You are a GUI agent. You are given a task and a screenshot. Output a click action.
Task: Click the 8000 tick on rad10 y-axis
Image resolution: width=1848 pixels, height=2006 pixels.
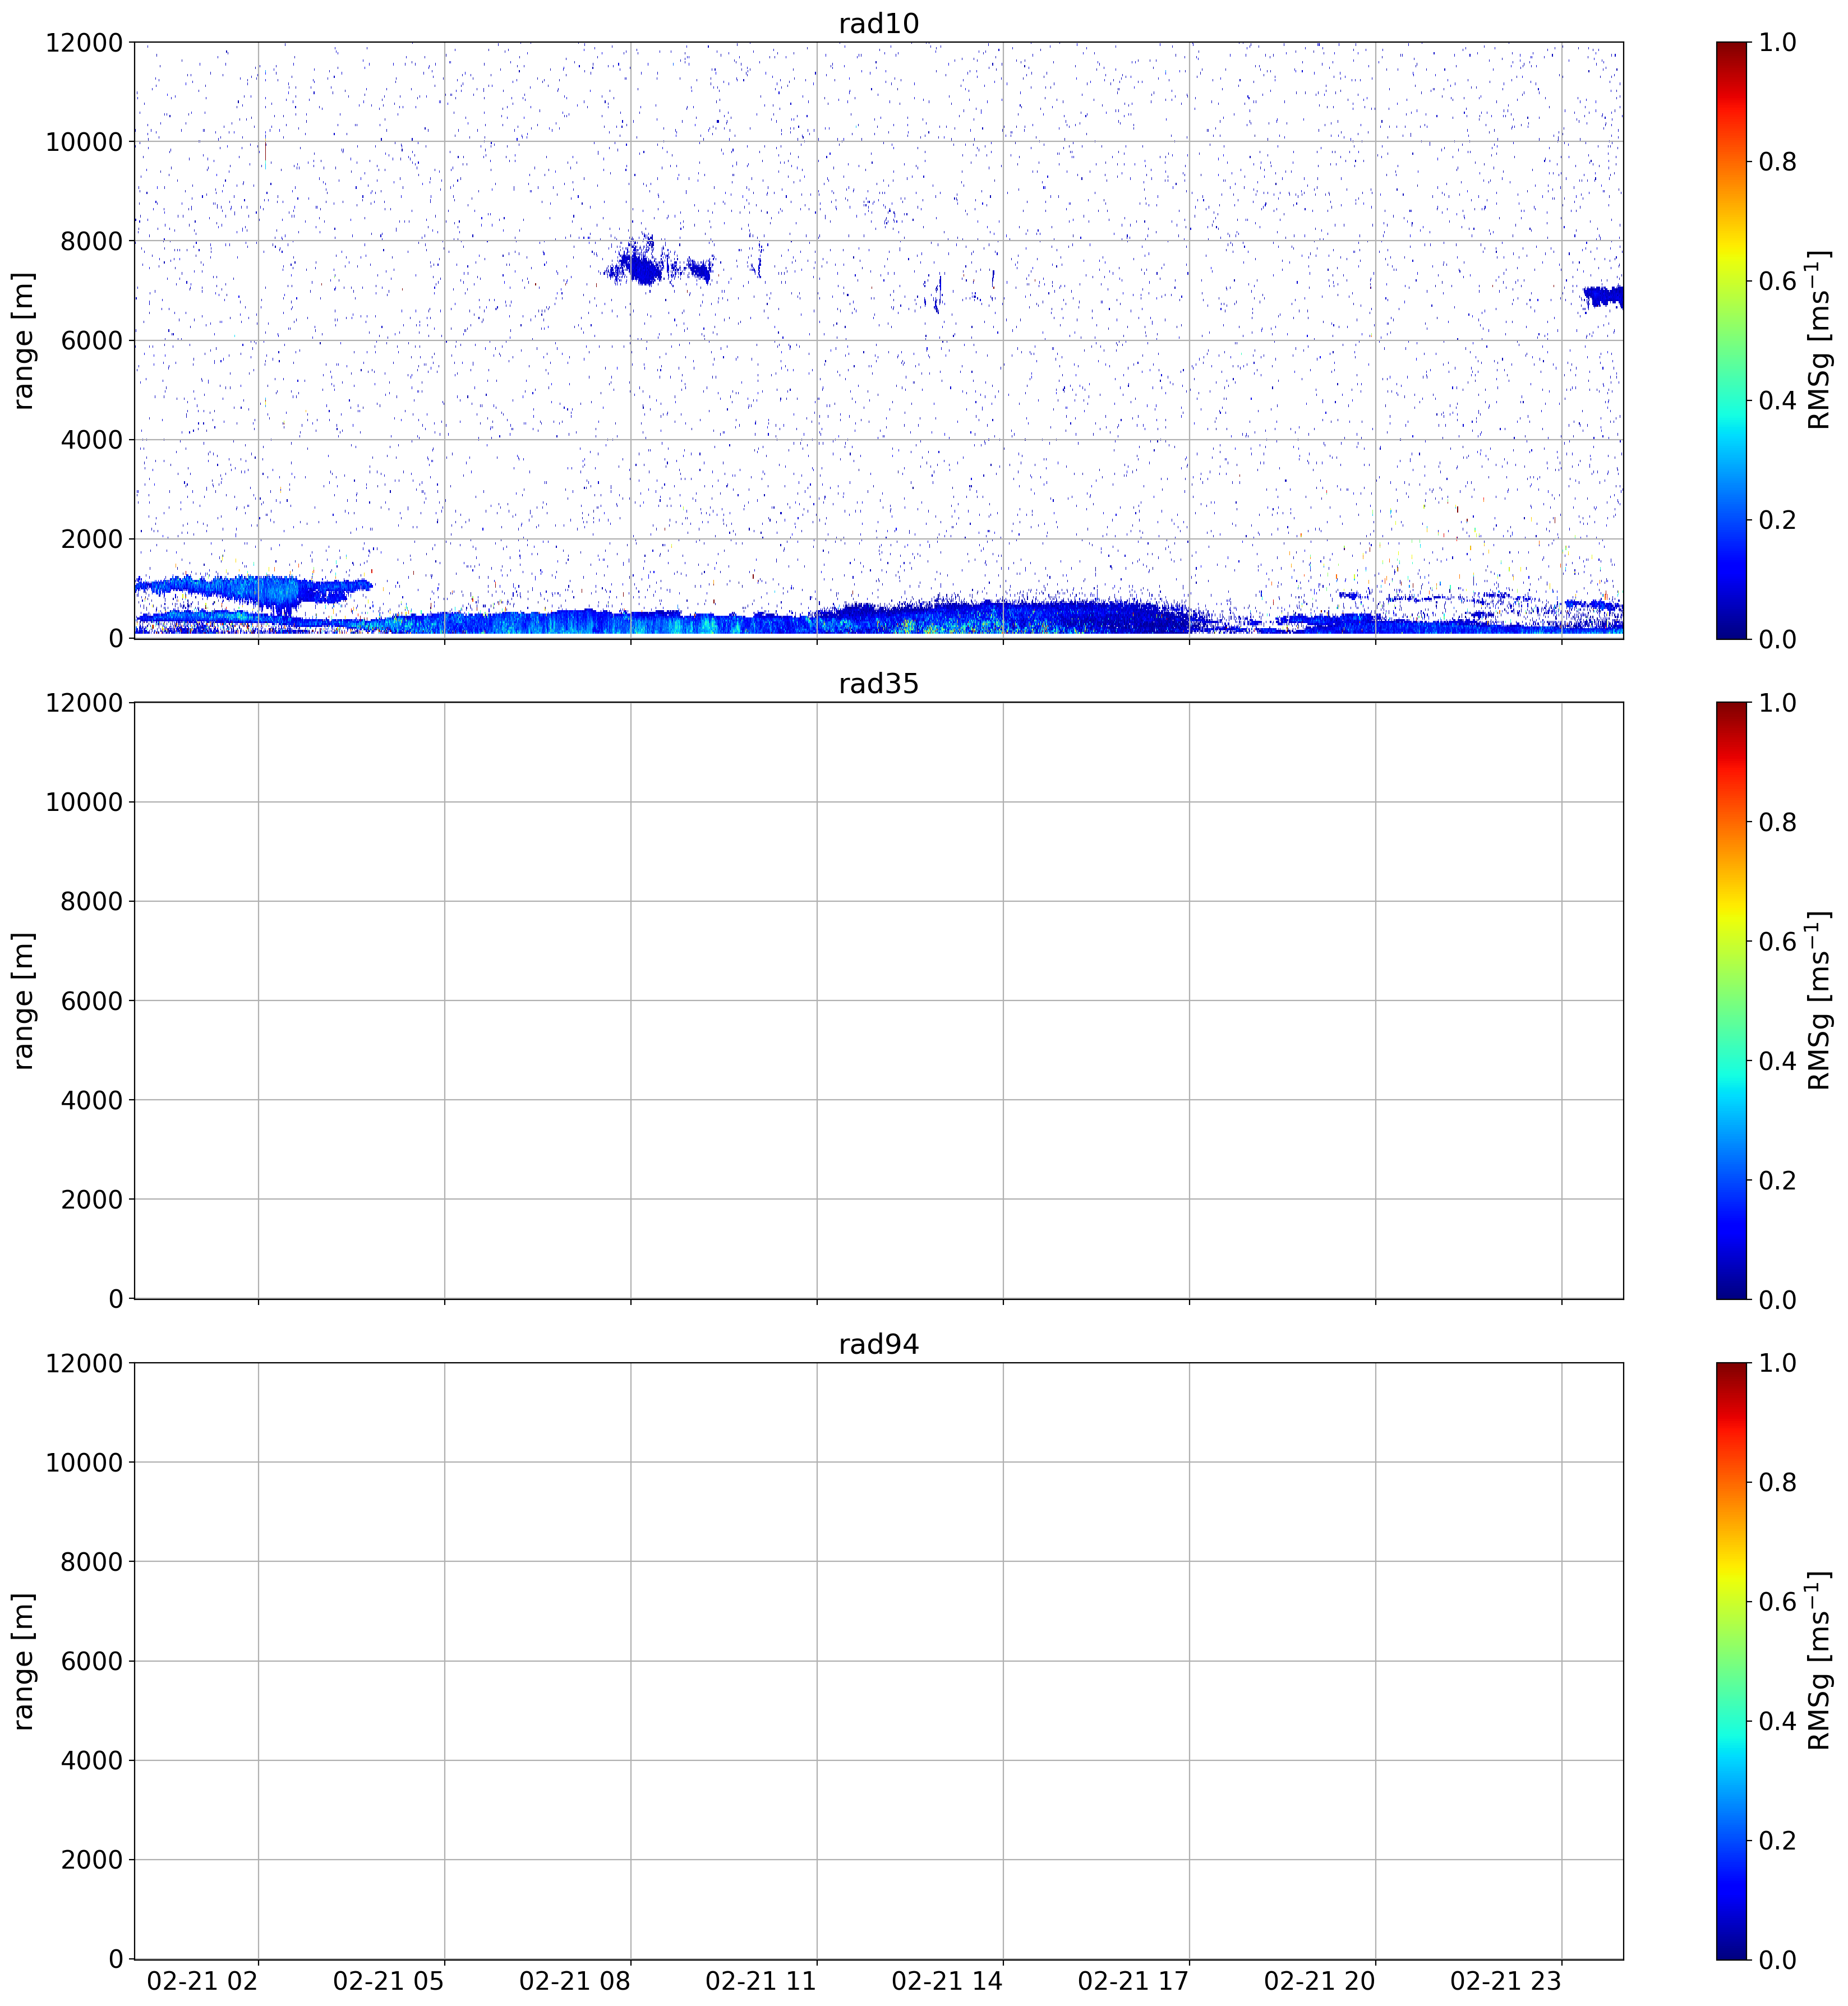pyautogui.click(x=91, y=241)
